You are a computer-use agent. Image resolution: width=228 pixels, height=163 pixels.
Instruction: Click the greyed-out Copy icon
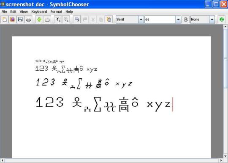101,19
